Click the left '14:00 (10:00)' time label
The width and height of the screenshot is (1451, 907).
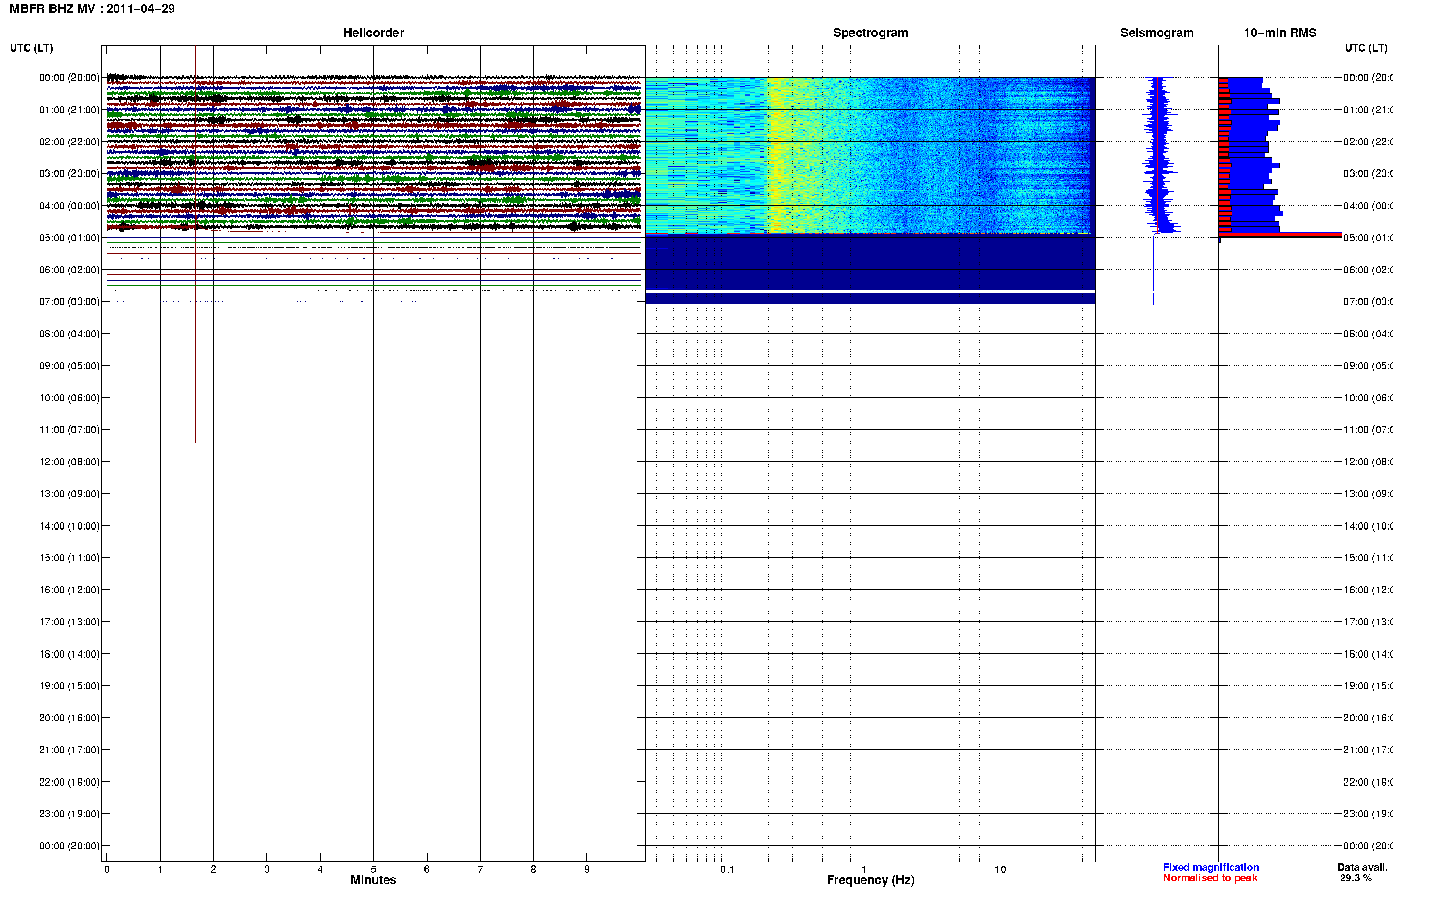click(69, 526)
